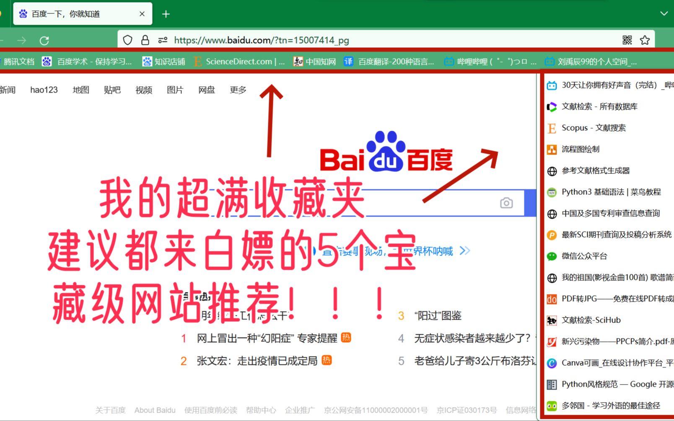Open 使用百度前必读 footer link
Viewport: 674px width, 421px height.
[x=210, y=410]
